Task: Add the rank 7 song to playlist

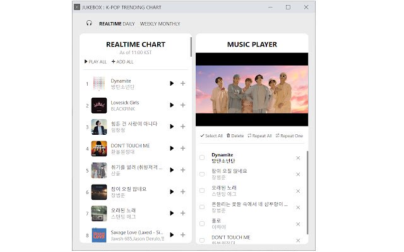Action: click(182, 213)
